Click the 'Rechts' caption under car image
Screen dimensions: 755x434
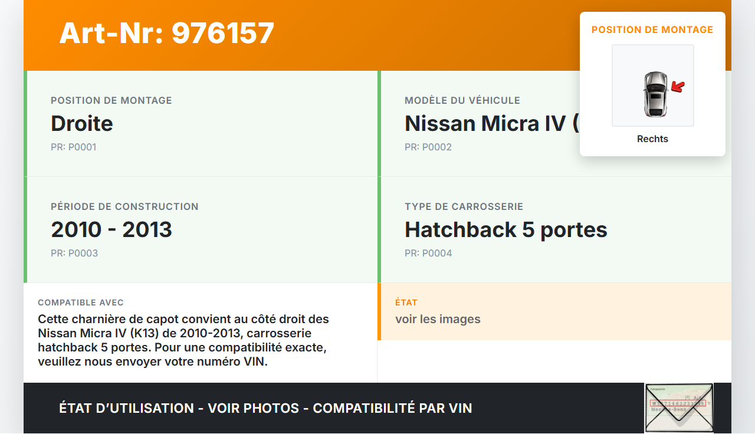(652, 139)
